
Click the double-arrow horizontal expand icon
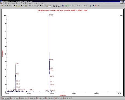pyautogui.click(x=30, y=6)
